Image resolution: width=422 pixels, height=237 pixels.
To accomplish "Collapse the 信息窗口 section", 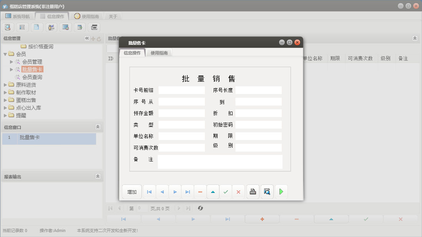I will point(98,127).
